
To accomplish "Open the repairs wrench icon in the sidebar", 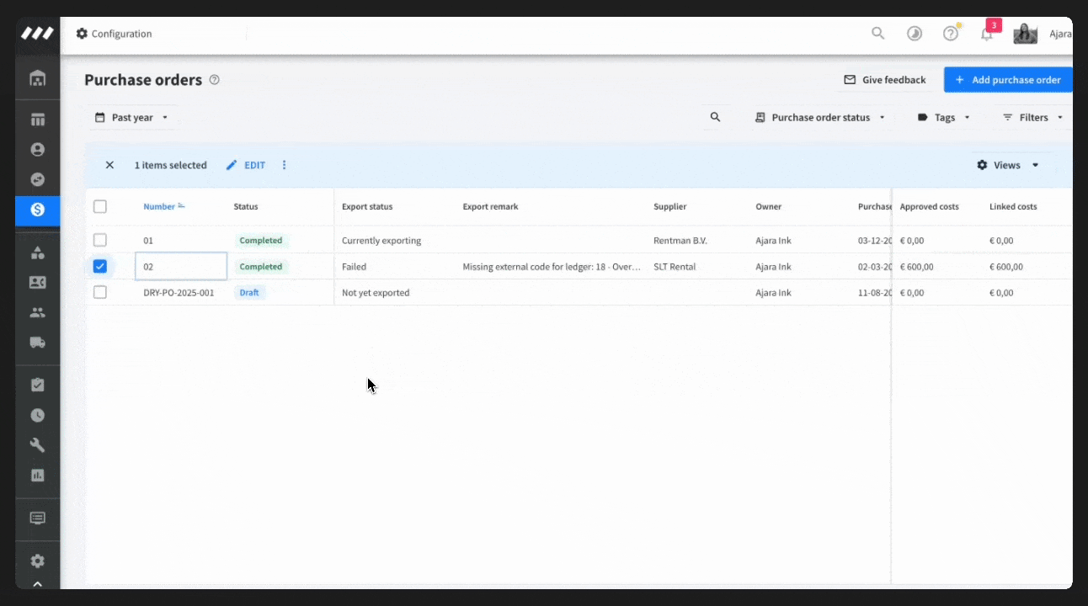I will [x=37, y=445].
